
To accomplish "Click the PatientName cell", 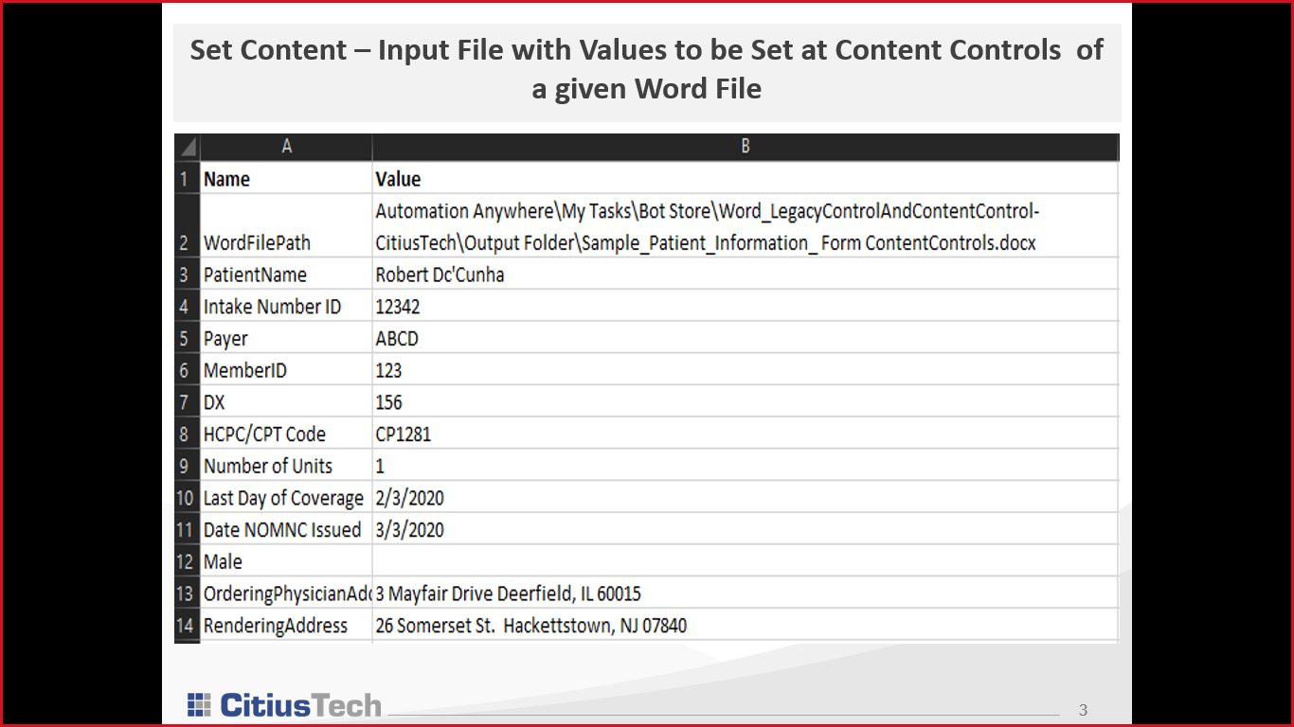I will point(286,275).
